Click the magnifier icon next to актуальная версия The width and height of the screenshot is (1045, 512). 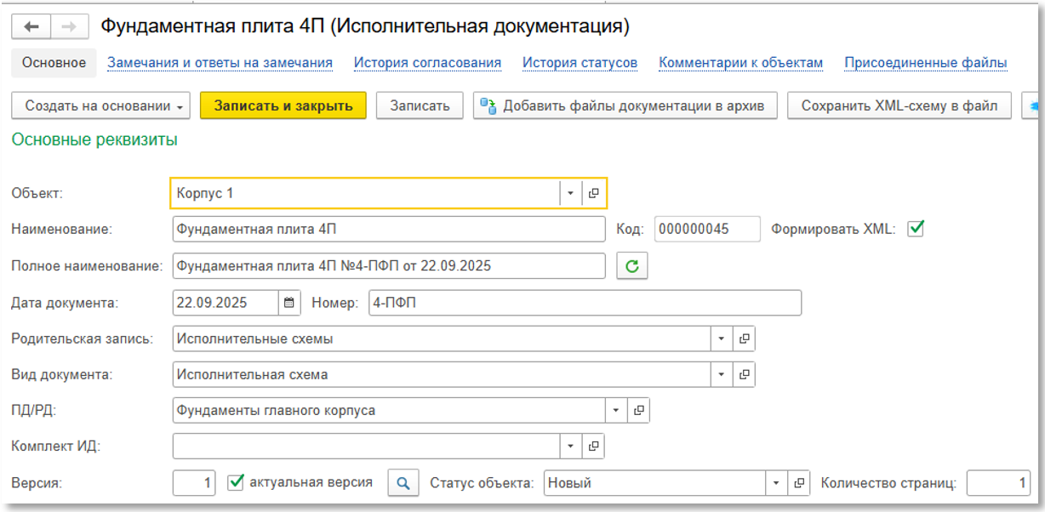(403, 483)
